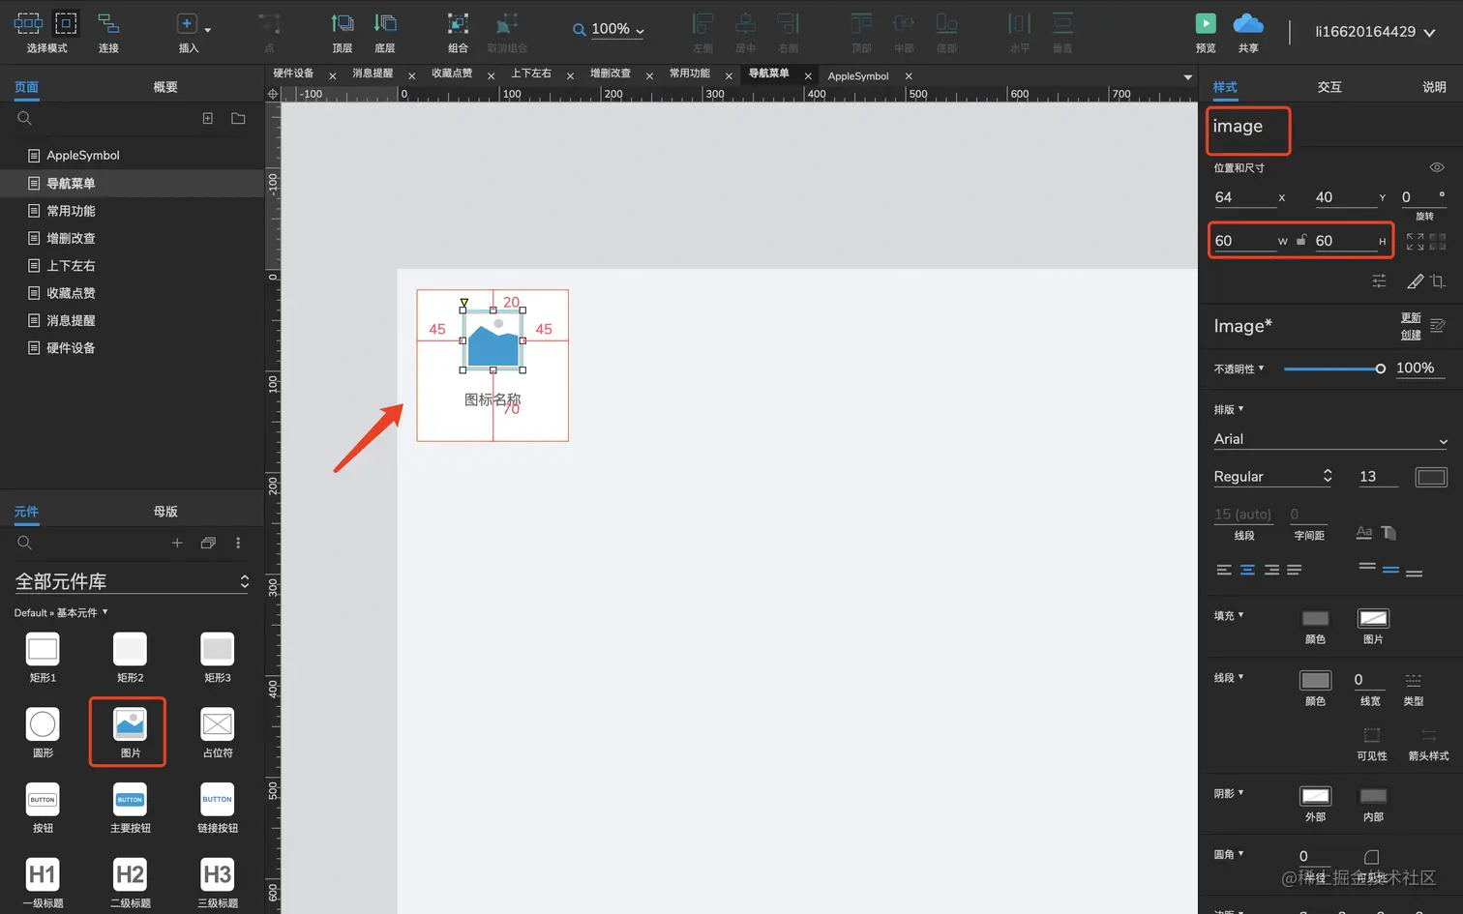Click the search icon in pages panel

[25, 118]
